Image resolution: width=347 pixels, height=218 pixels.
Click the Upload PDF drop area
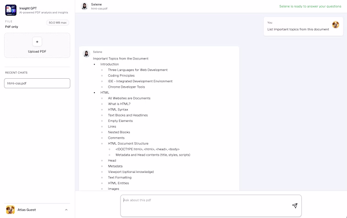(x=37, y=45)
